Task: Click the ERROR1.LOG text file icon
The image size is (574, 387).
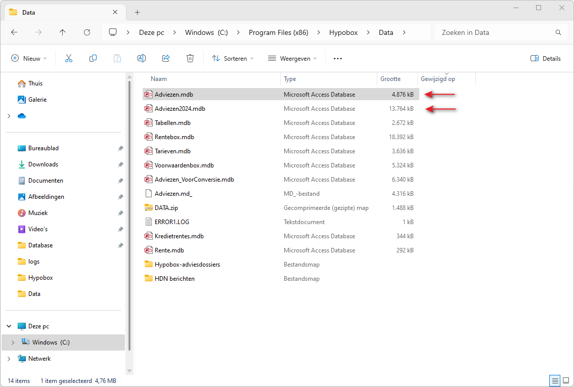Action: (x=148, y=222)
